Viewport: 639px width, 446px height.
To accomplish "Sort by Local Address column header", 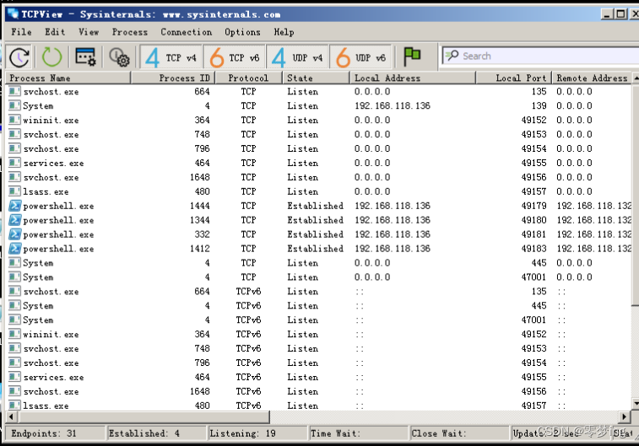I will (413, 78).
